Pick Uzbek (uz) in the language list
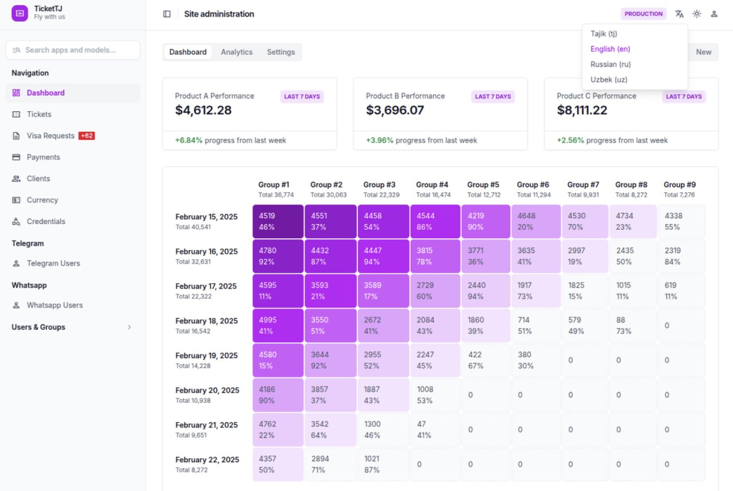Screen dimensions: 733x491 tap(609, 80)
